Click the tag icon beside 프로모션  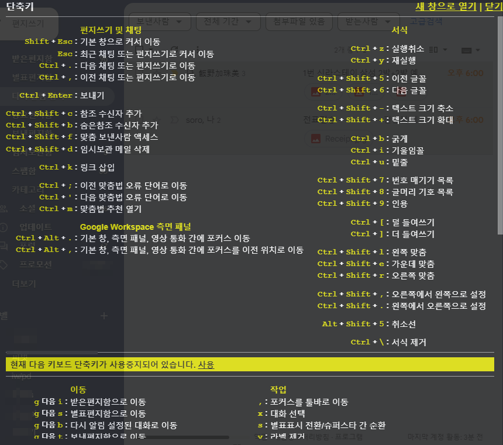coord(4,264)
